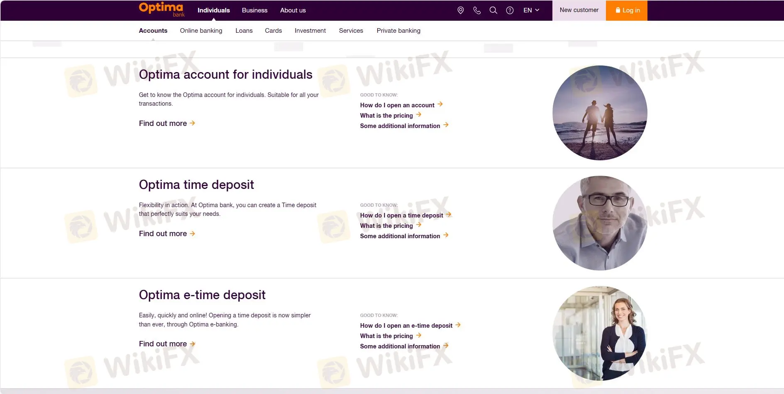Click the Optima bank logo
The width and height of the screenshot is (784, 394).
click(x=162, y=10)
